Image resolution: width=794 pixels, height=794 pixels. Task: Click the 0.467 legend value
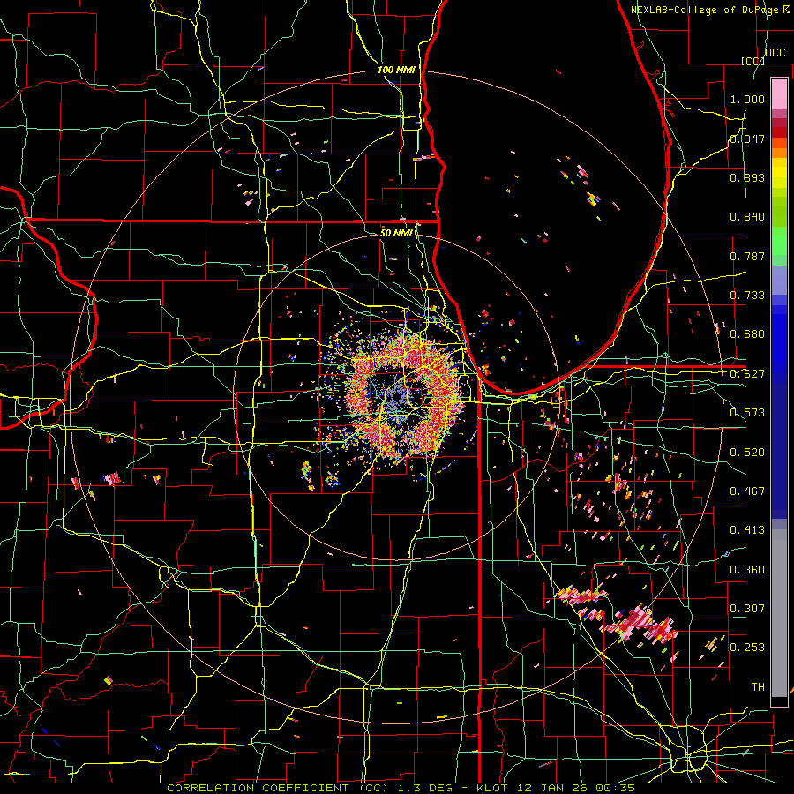click(747, 491)
